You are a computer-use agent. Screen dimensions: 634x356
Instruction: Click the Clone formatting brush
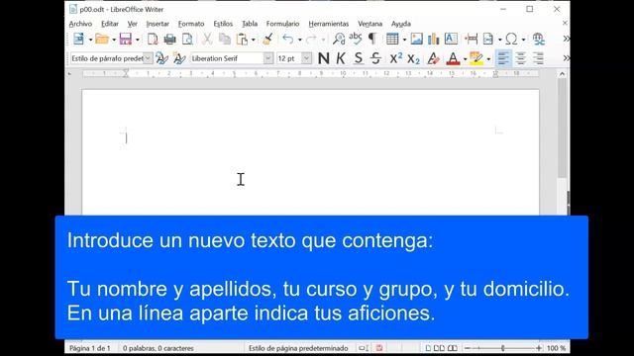point(267,40)
